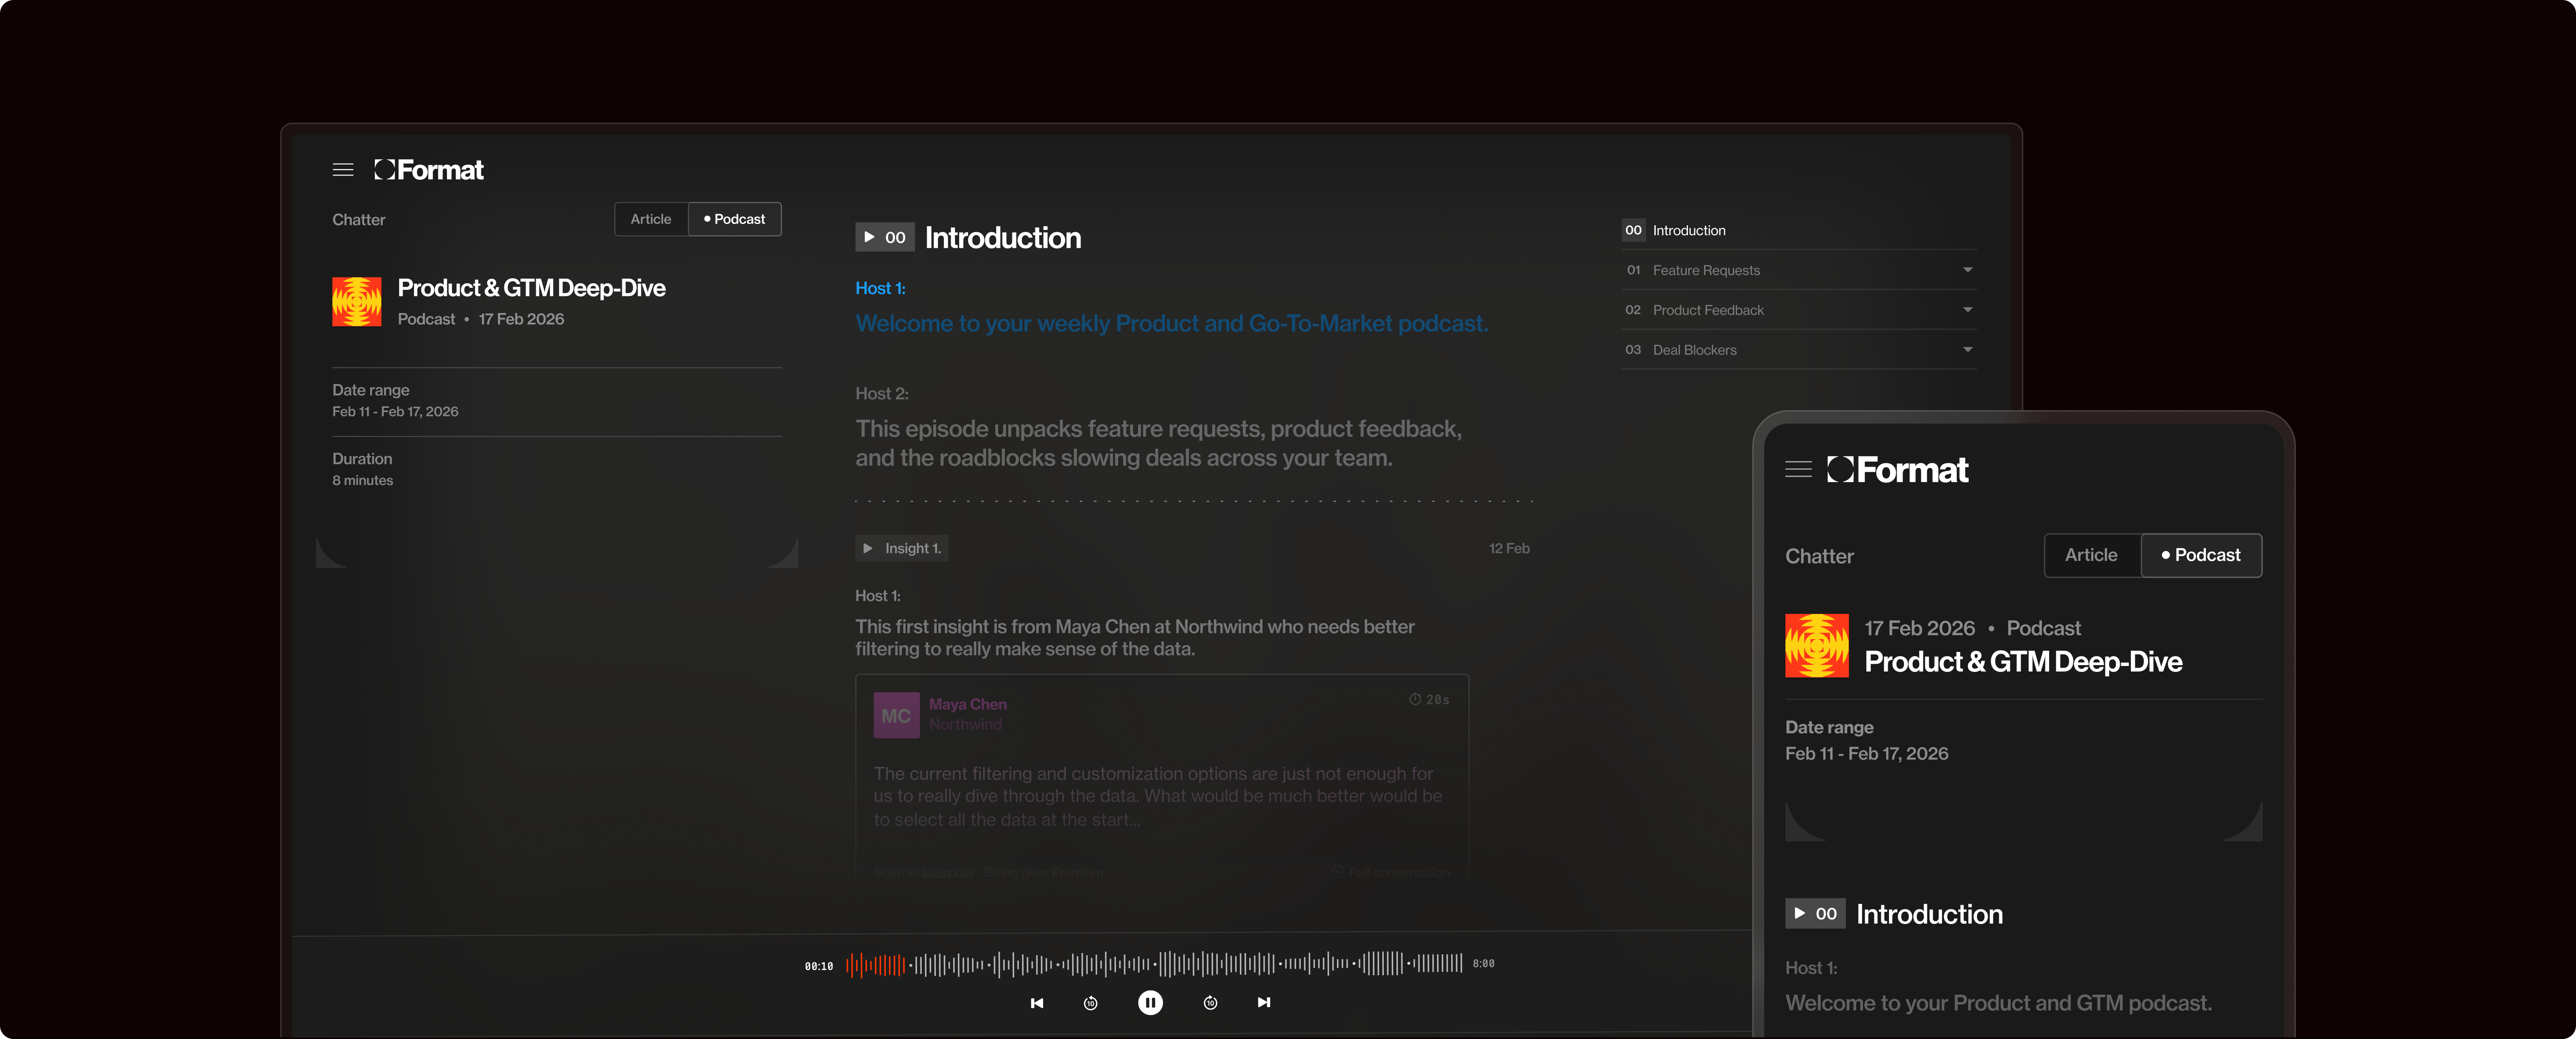Select 00 Introduction in the chapter list

(1688, 230)
